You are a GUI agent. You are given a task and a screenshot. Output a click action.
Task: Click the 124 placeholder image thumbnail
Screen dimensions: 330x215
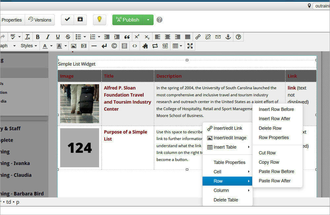click(80, 148)
